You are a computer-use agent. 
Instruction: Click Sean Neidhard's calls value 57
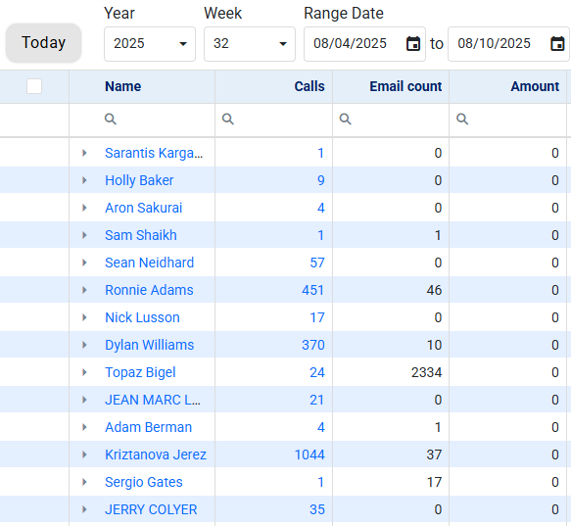pyautogui.click(x=317, y=263)
